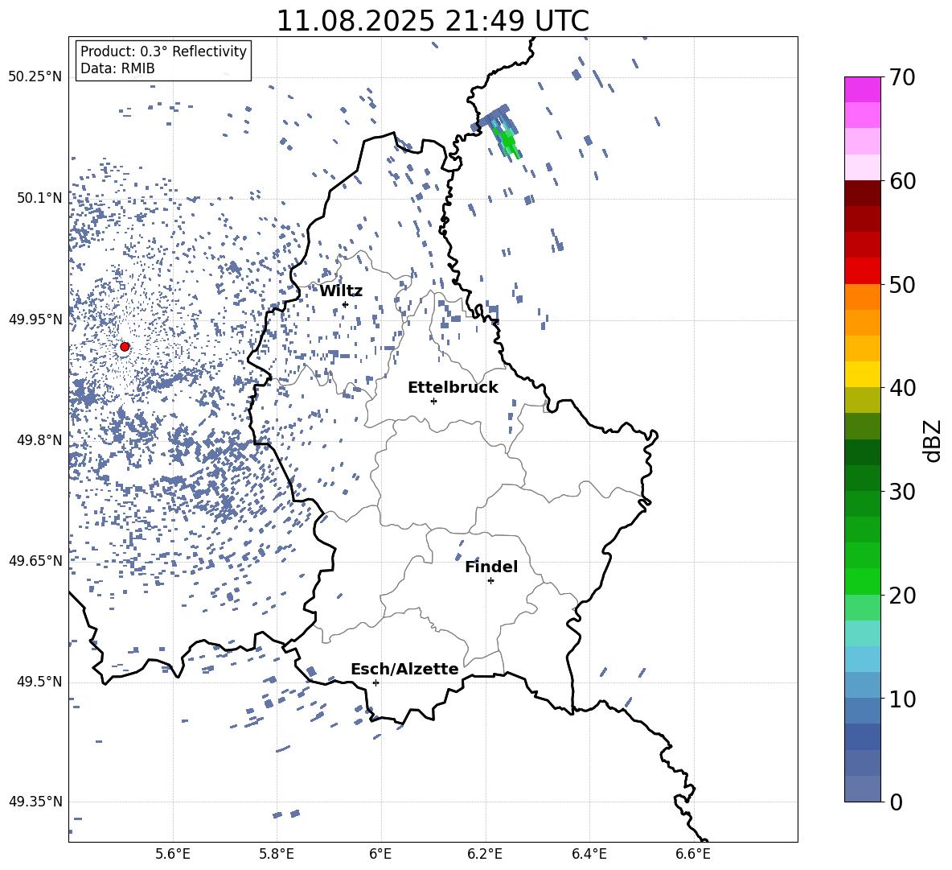This screenshot has height=870, width=952.
Task: Click the bright green swatch at 20 dBZ
Action: (x=862, y=581)
